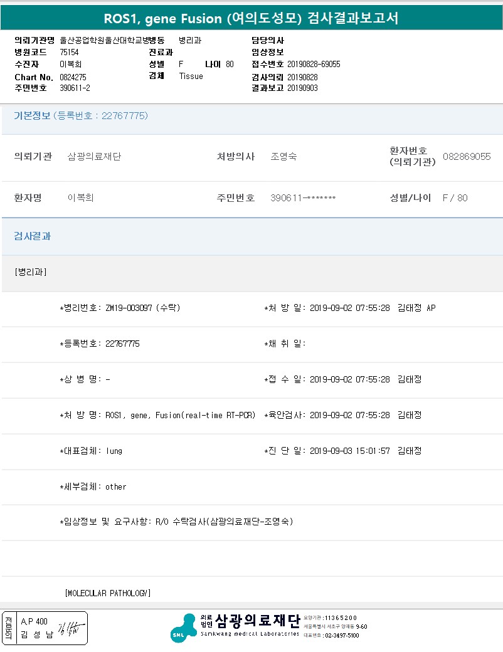Image resolution: width=503 pixels, height=652 pixels.
Task: Select the Chart No. 0824275 value
Action: (x=73, y=77)
